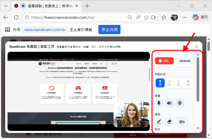Click the screen share icon in the sharing bar
This screenshot has width=212, height=139.
tap(8, 30)
